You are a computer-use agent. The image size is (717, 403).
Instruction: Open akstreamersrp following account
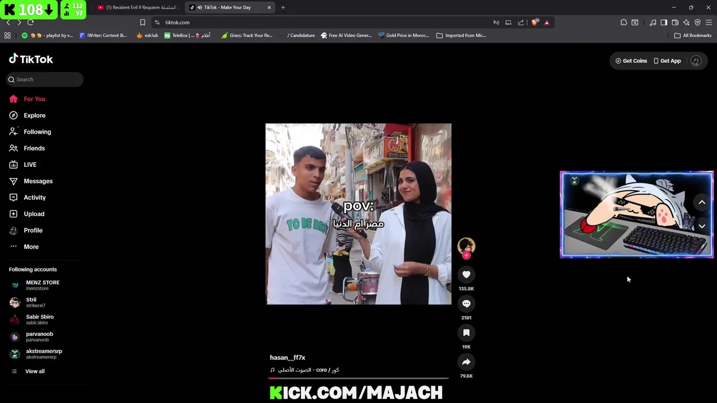(36, 354)
